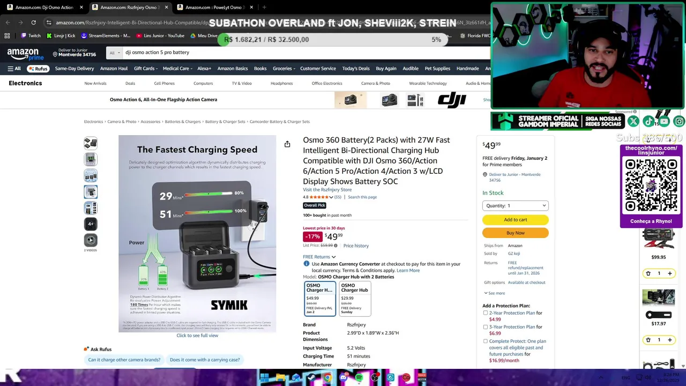Open the search category All dropdown
Viewport: 686px width, 386px height.
115,53
